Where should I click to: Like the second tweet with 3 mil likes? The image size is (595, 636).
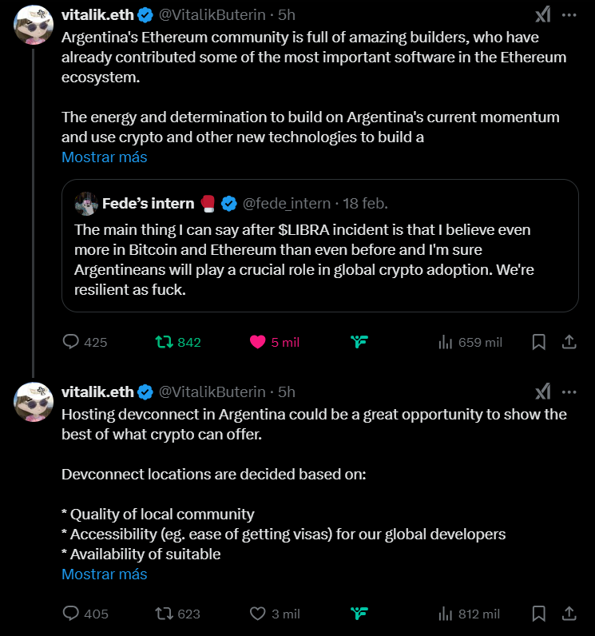click(x=258, y=614)
